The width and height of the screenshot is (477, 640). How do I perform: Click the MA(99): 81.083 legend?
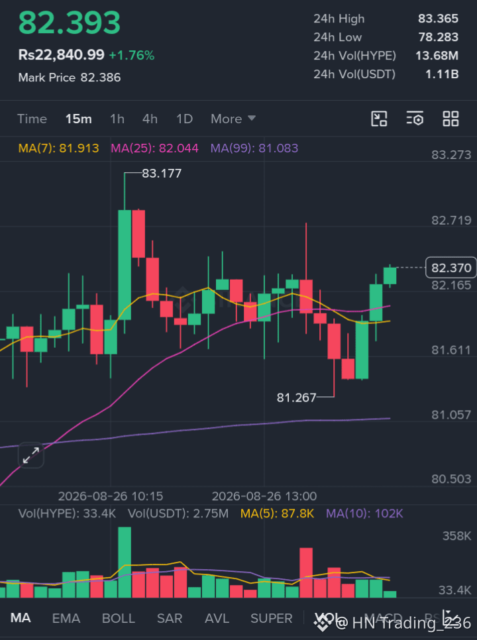(254, 148)
